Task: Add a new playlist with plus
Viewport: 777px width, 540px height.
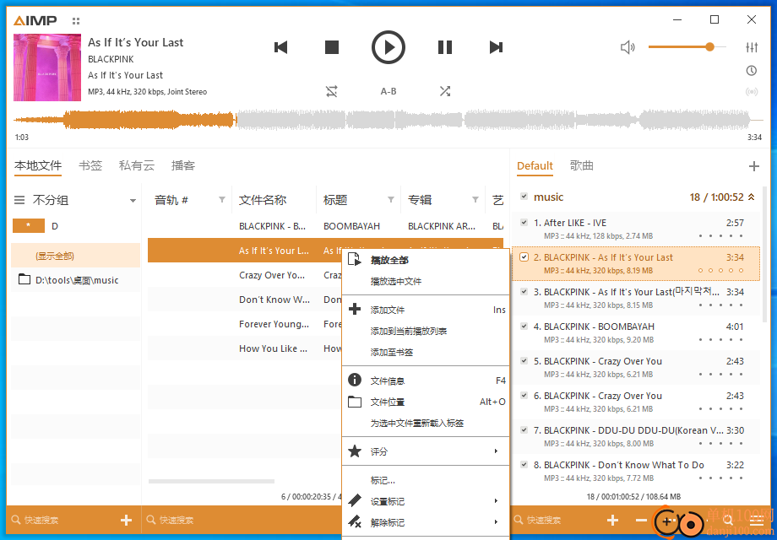Action: coord(753,166)
